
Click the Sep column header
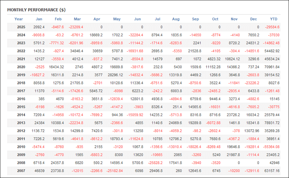click(195, 19)
